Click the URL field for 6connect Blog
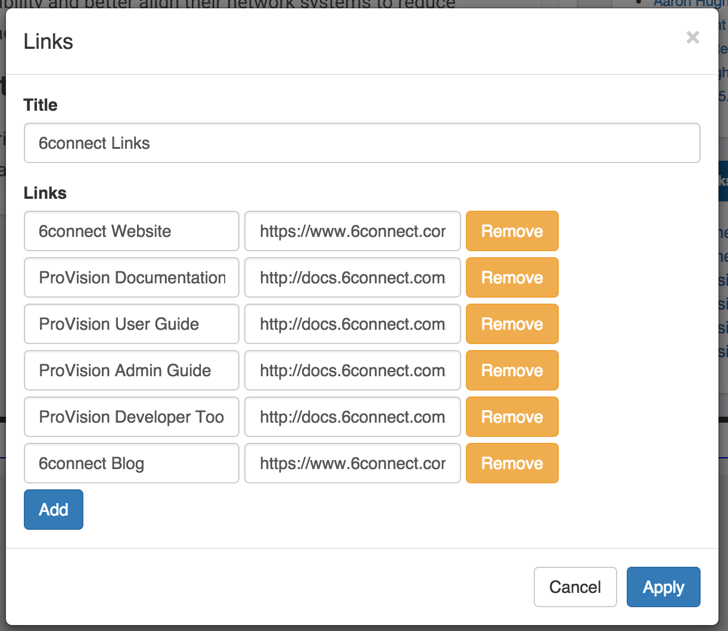The image size is (728, 631). (x=352, y=463)
